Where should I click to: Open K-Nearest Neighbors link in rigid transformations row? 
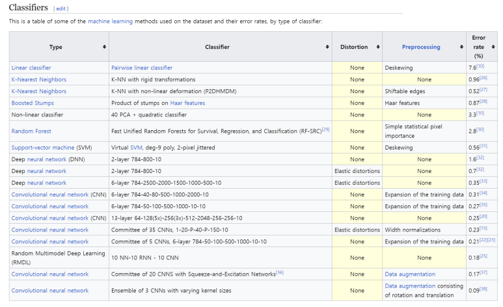[39, 79]
